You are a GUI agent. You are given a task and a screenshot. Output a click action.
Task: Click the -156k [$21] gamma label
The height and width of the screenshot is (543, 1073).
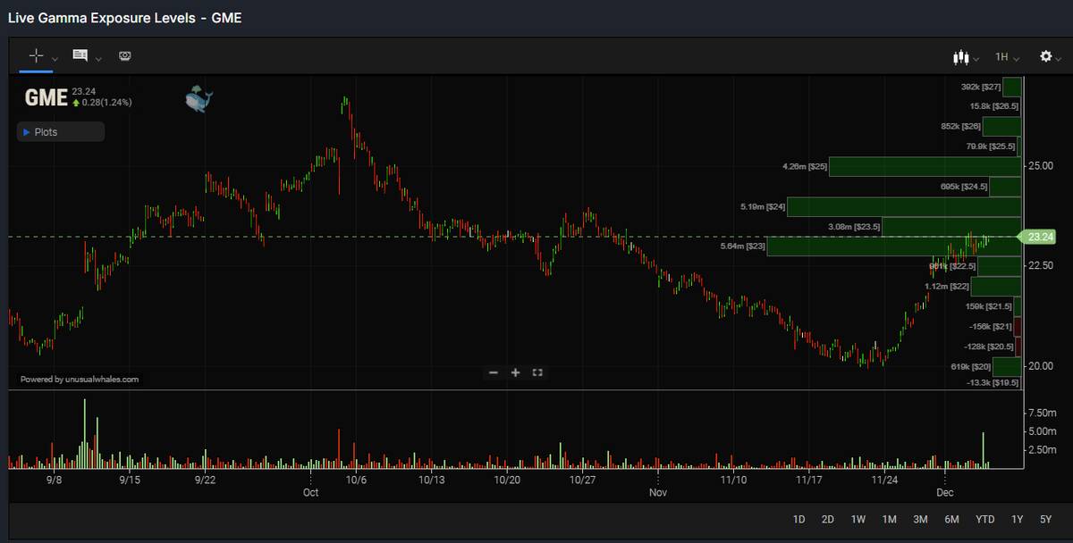(x=991, y=326)
